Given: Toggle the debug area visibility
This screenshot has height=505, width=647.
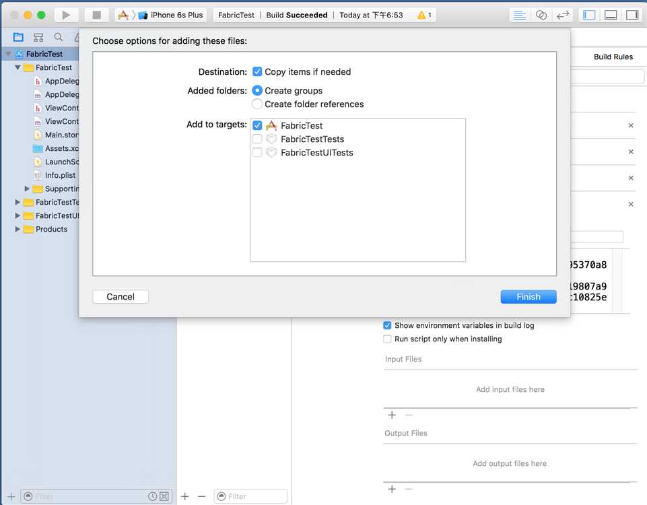Looking at the screenshot, I should (611, 15).
